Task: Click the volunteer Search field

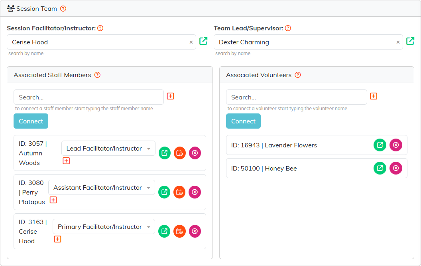Action: [x=297, y=97]
